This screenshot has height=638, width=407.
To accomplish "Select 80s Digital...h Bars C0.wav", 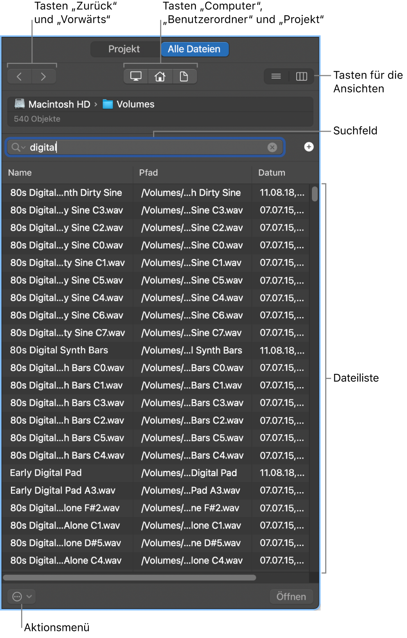I will click(x=155, y=368).
